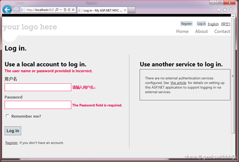This screenshot has width=239, height=162.
Task: Click the Password input field
Action: point(38,105)
